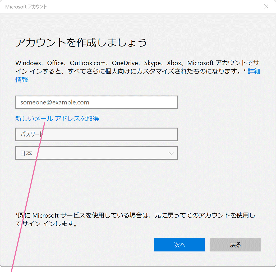Close the Microsoft アカウント dialog

click(266, 7)
